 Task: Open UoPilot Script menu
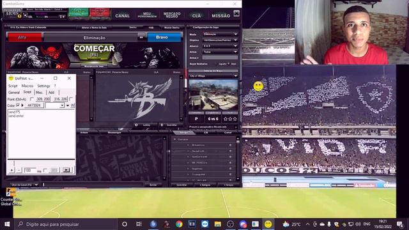pos(13,86)
